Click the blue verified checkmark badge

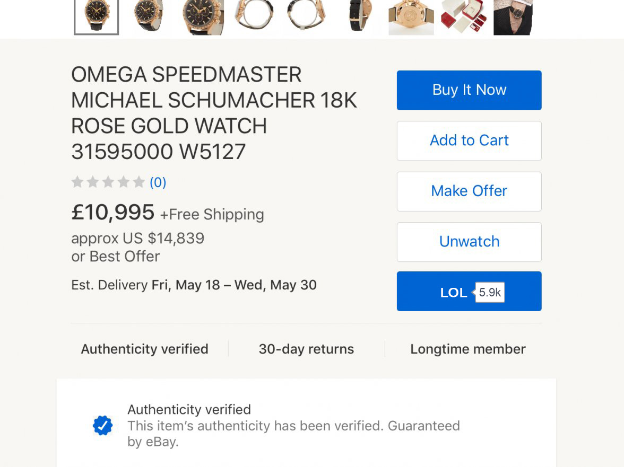[x=102, y=425]
